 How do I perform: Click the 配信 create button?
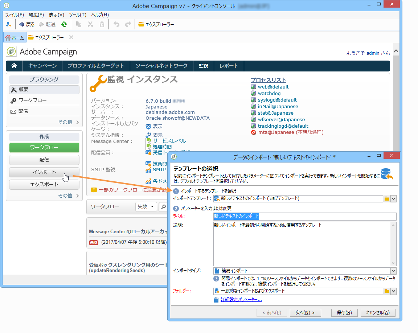[44, 160]
